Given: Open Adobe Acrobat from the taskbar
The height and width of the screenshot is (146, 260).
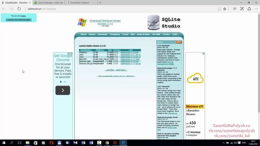Looking at the screenshot, I should coord(115,143).
